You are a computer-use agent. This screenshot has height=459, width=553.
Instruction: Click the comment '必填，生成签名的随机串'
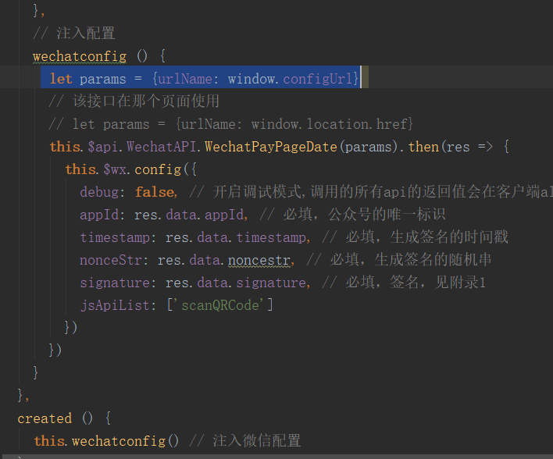pos(411,260)
